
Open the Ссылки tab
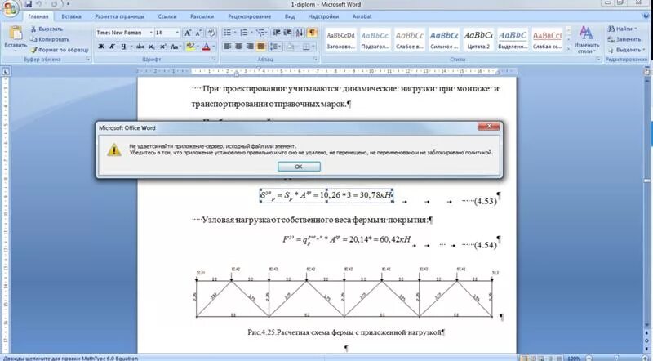tap(167, 16)
